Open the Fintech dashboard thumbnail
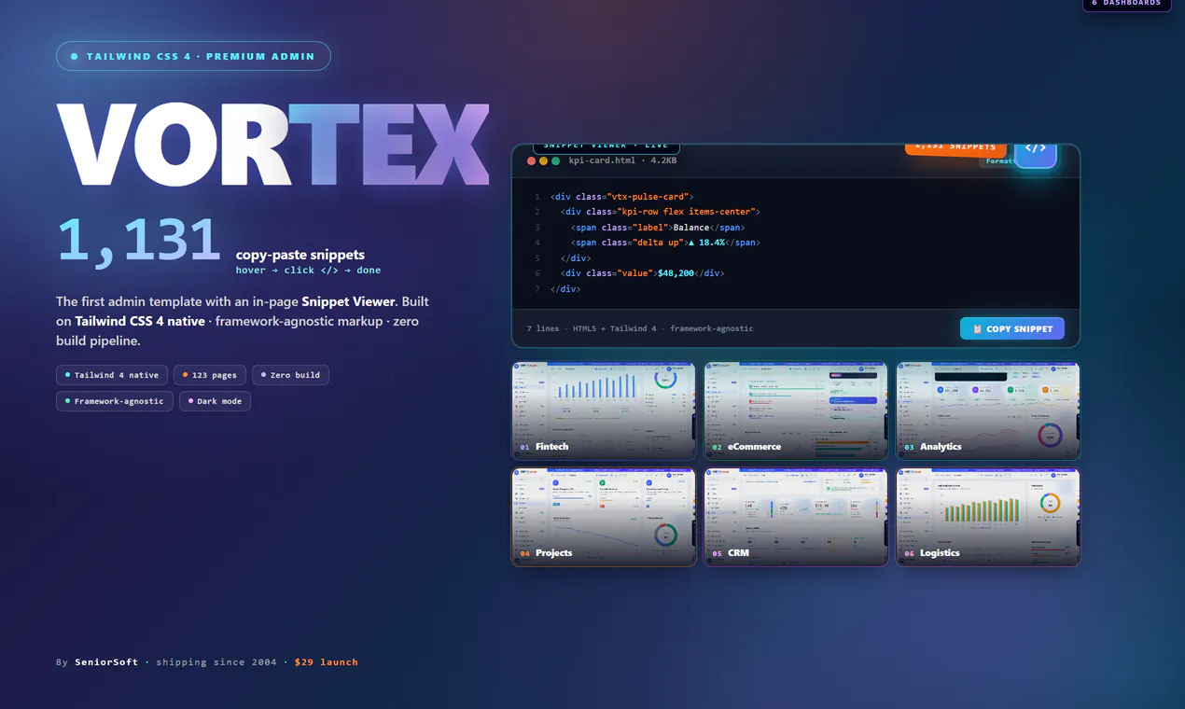The height and width of the screenshot is (709, 1185). pos(604,410)
